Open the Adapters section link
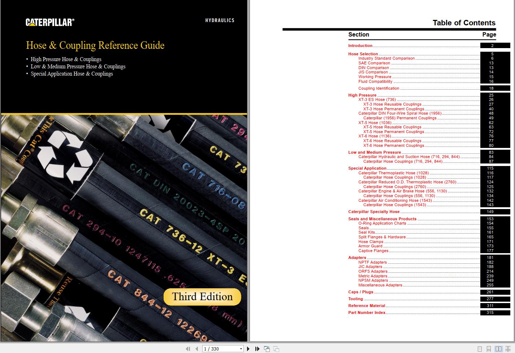Screen dimensions: 515x353 click(357, 258)
